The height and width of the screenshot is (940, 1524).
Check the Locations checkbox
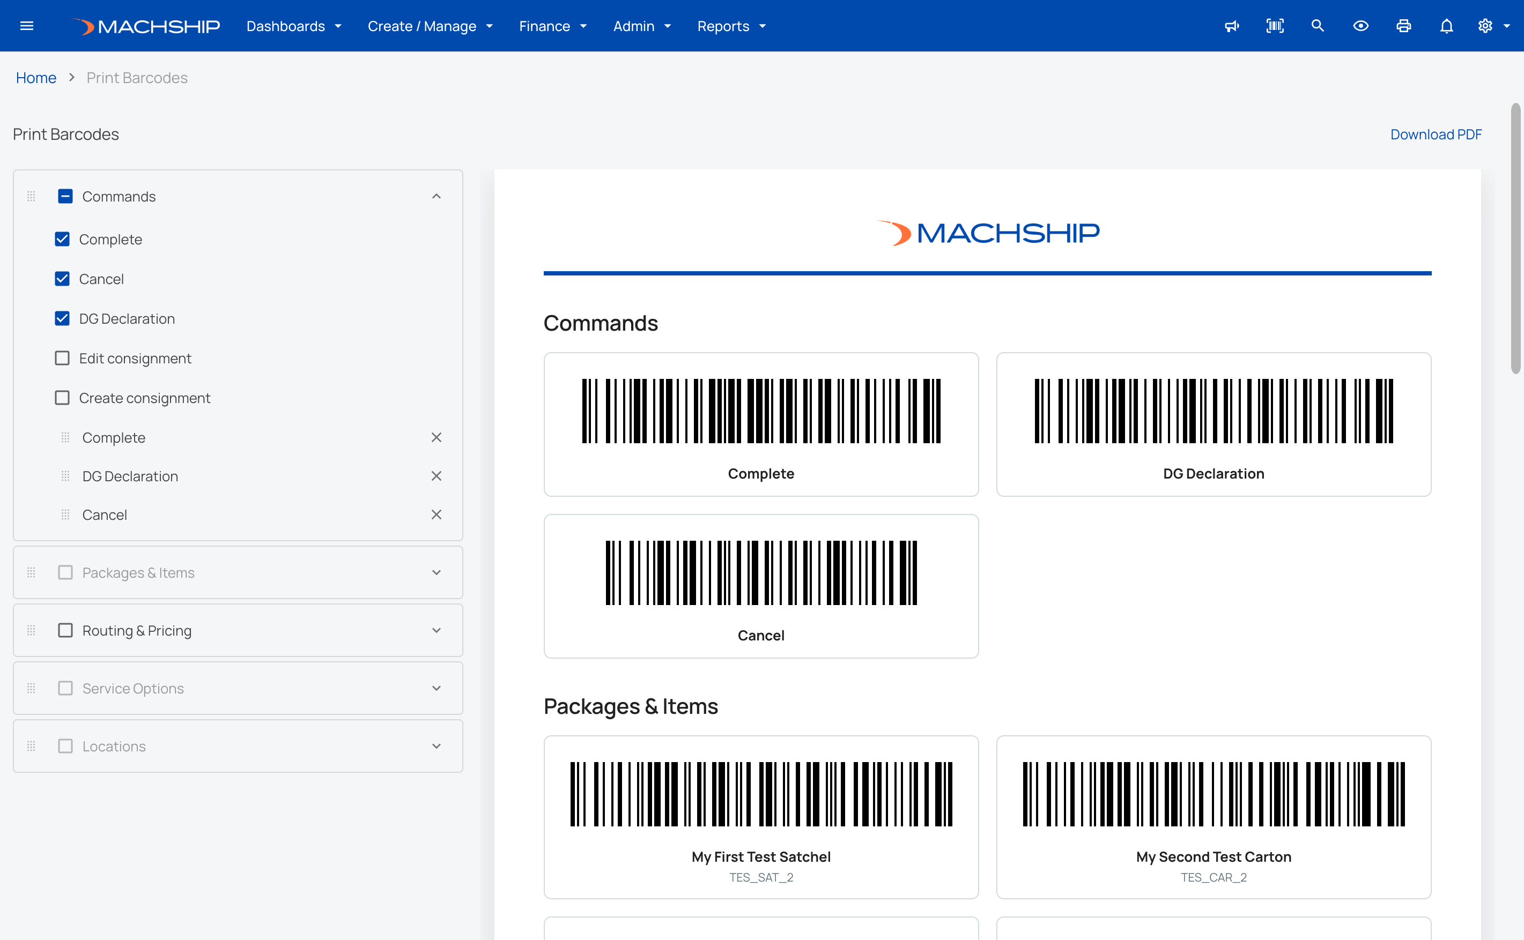(65, 746)
